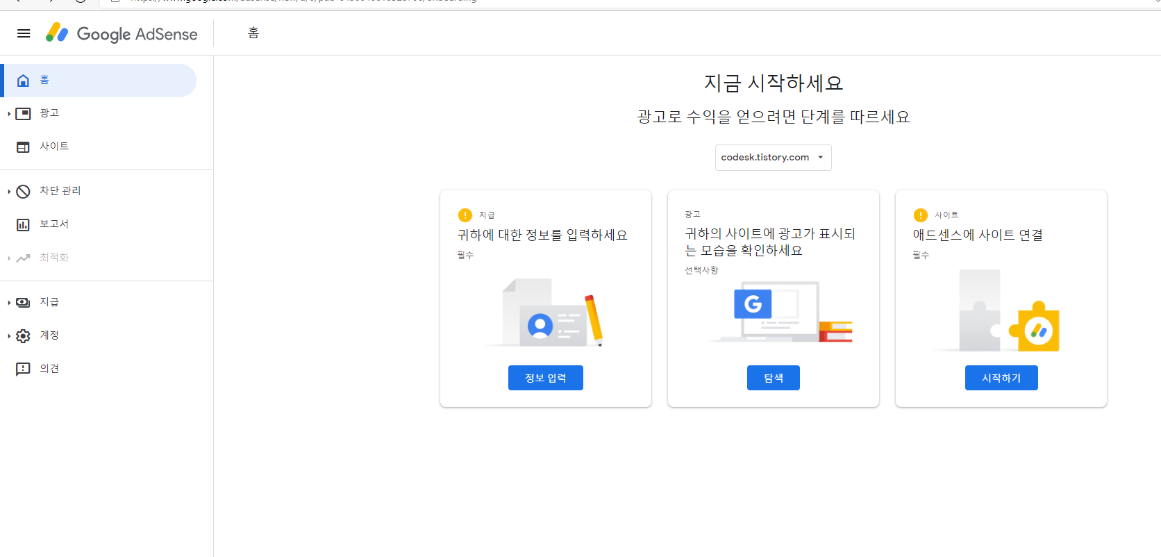Click the 애드센스에 사이트 연결 card title
This screenshot has width=1161, height=557.
978,235
